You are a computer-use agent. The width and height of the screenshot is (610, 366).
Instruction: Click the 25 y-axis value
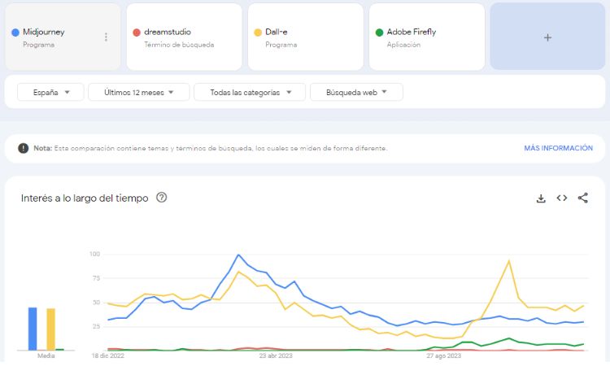96,326
